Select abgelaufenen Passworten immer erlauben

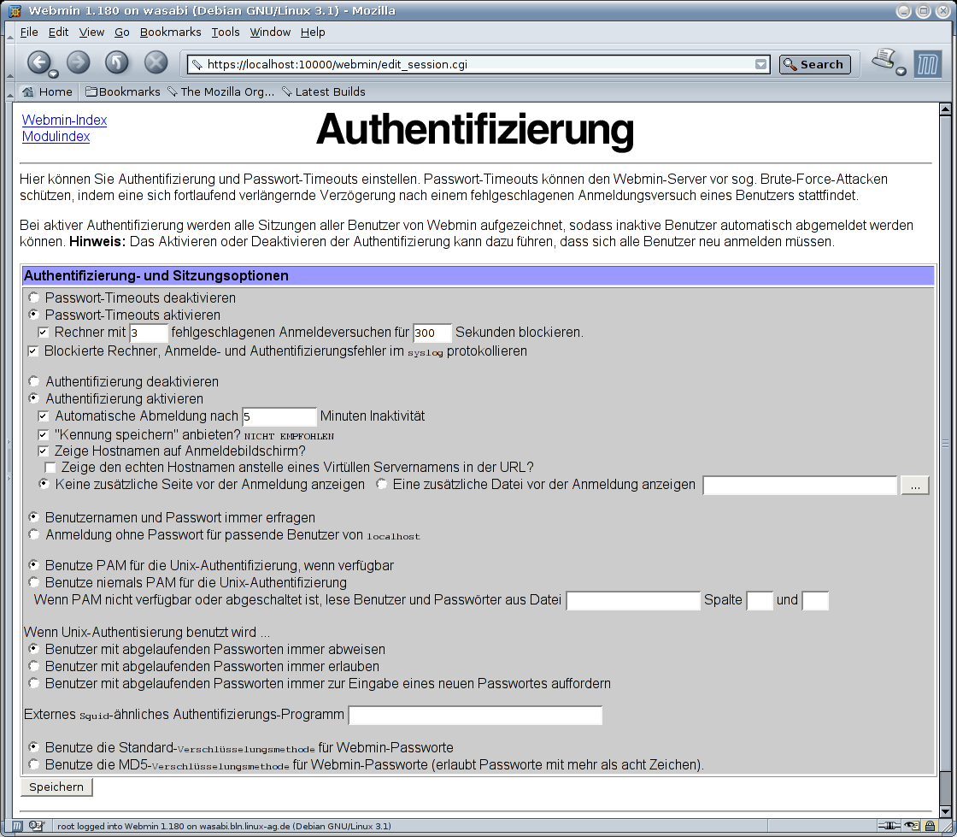[33, 666]
